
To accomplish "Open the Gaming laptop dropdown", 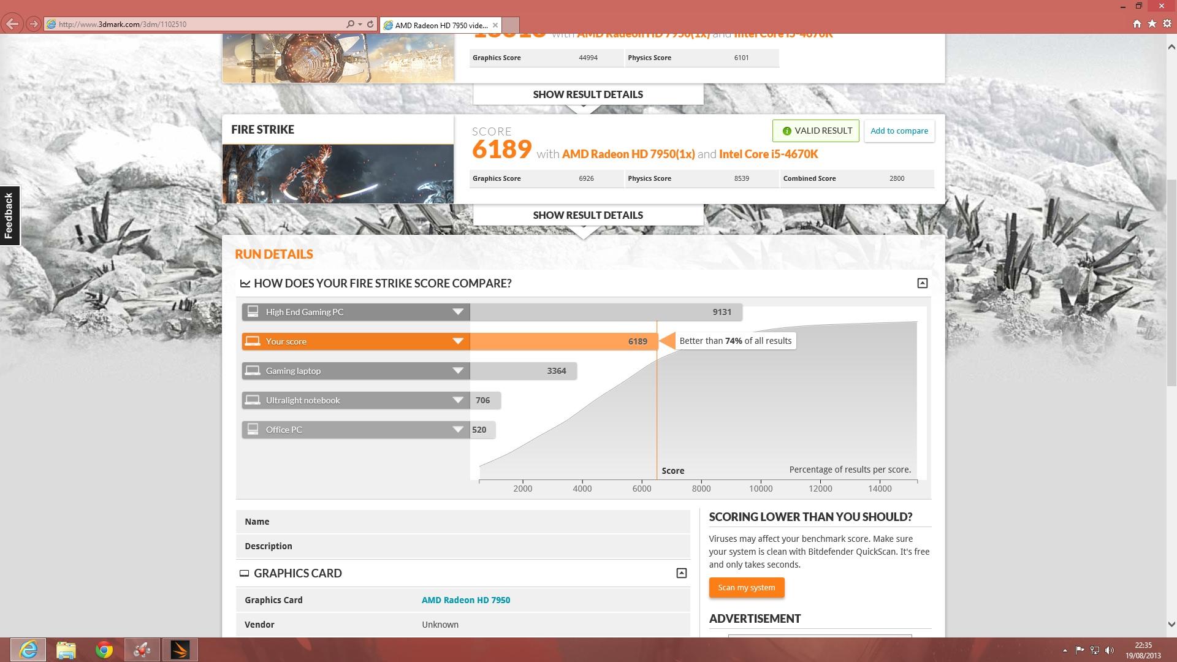I will [457, 371].
